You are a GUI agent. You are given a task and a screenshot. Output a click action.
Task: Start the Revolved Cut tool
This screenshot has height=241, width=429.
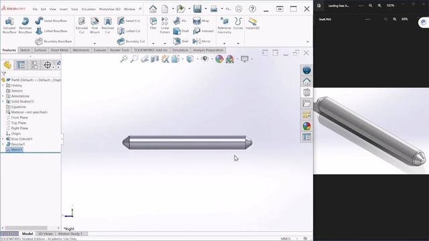click(107, 25)
